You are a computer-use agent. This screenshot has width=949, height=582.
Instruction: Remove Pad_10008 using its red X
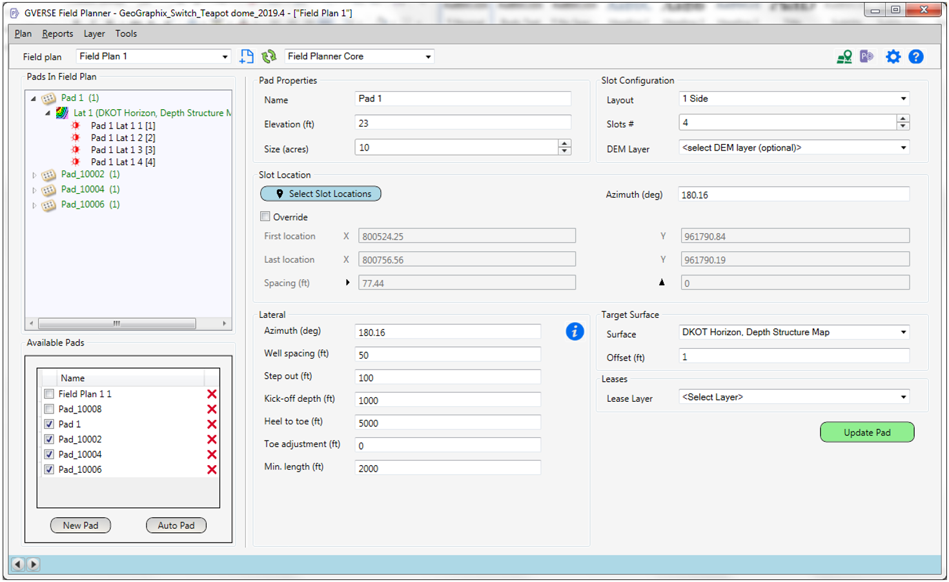pyautogui.click(x=212, y=409)
